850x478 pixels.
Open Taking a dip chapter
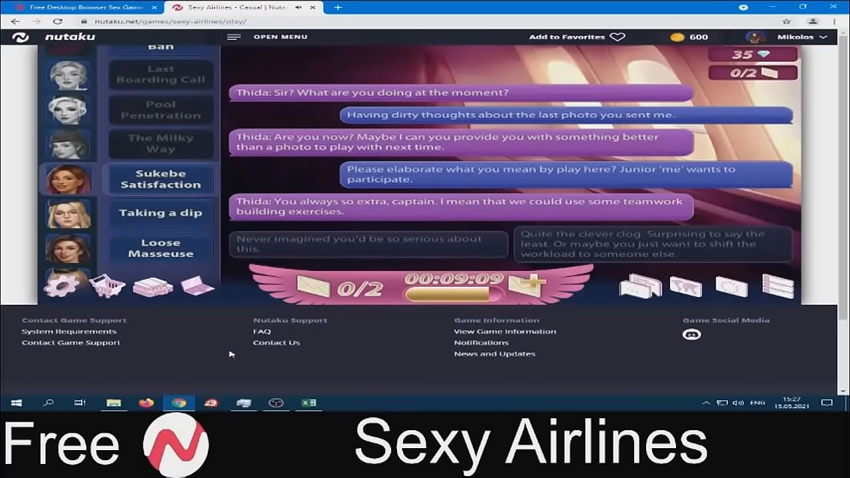(x=160, y=213)
